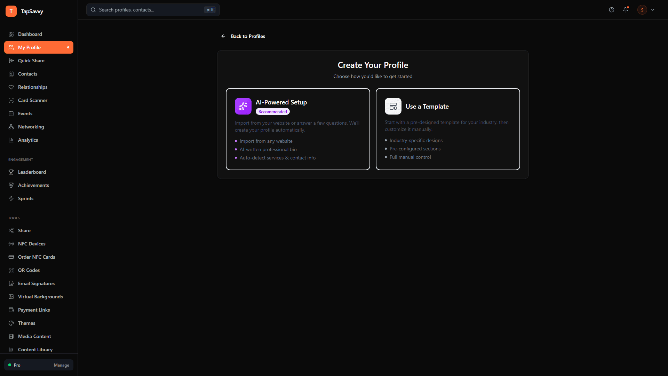Open the Email Signatures tool
668x376 pixels.
point(36,283)
